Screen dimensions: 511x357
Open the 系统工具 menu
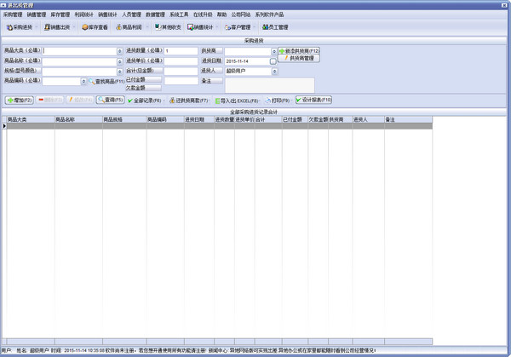point(179,14)
